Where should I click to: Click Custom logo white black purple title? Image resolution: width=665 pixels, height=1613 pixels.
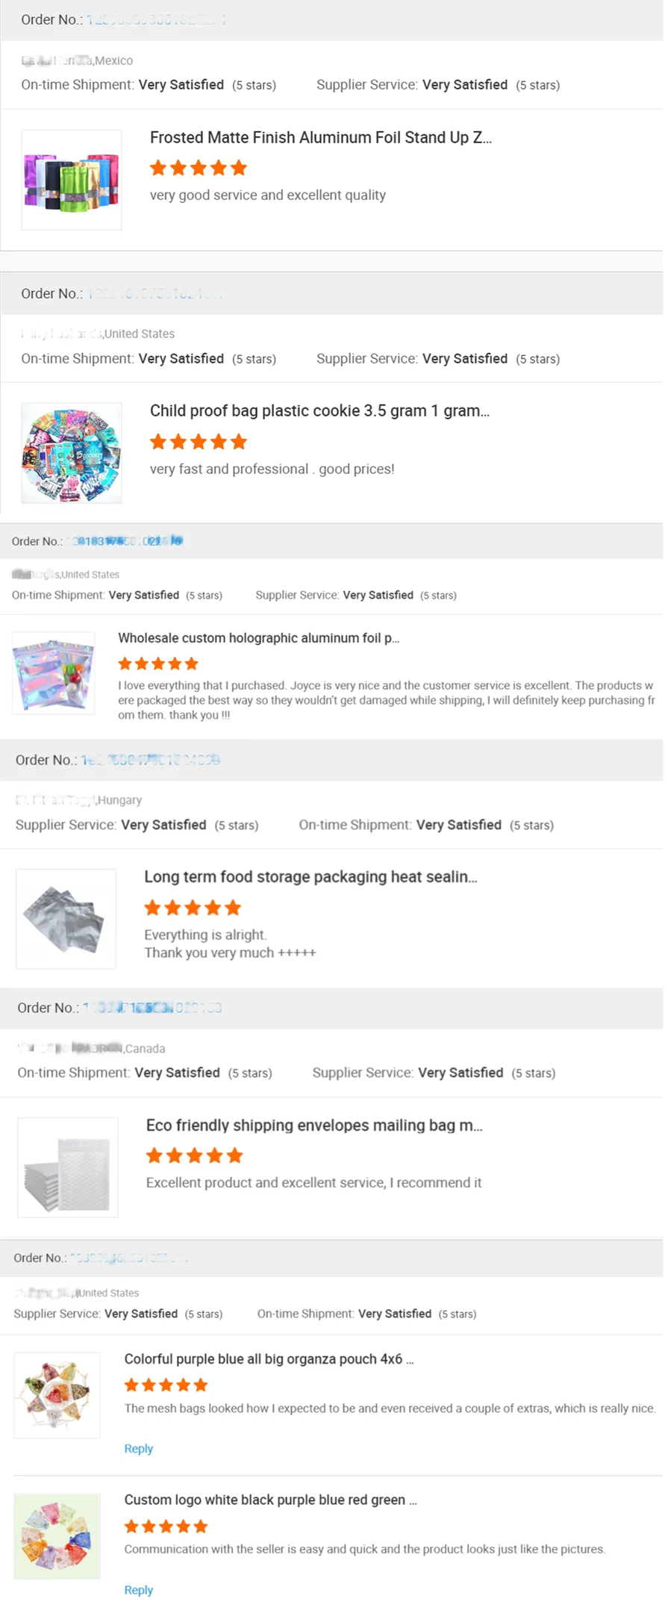tap(270, 1500)
